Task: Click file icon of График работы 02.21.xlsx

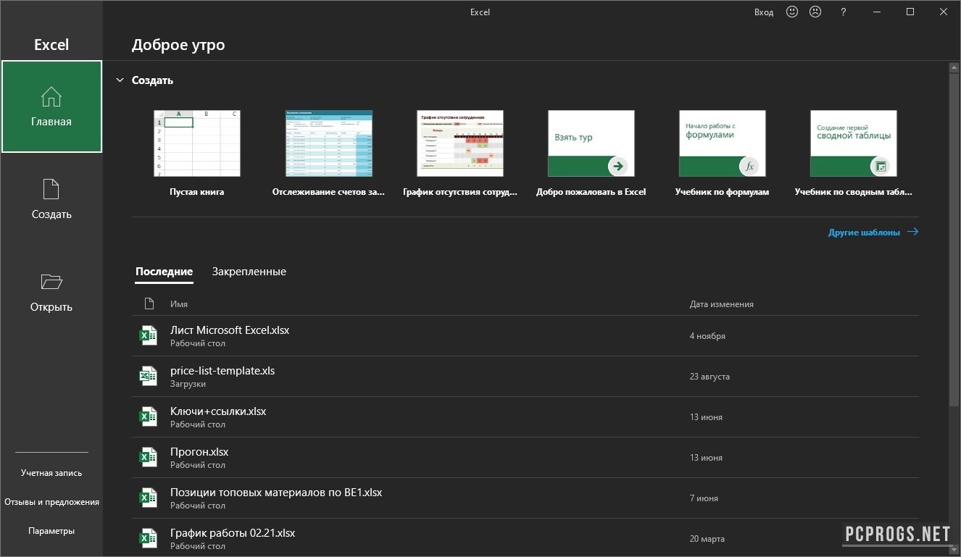Action: 148,538
